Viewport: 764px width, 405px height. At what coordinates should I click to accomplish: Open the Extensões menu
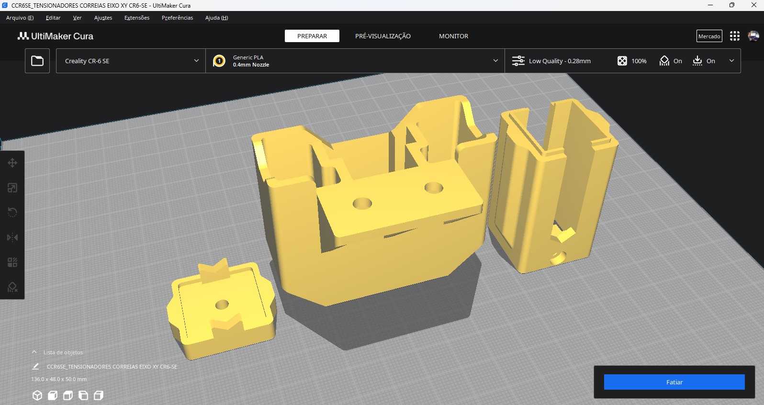pos(137,18)
